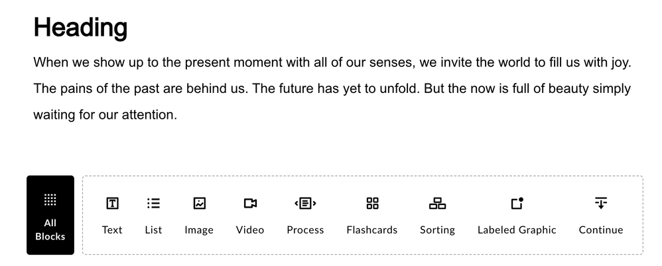The width and height of the screenshot is (662, 266).
Task: Add a Video block using camera icon
Action: pos(250,203)
